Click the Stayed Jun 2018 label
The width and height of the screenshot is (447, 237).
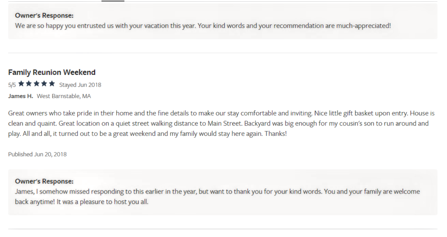pos(80,85)
